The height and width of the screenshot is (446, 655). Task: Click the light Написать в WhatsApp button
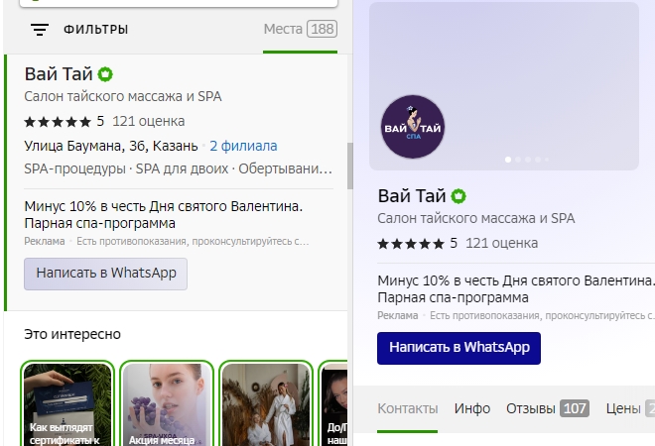click(x=105, y=274)
